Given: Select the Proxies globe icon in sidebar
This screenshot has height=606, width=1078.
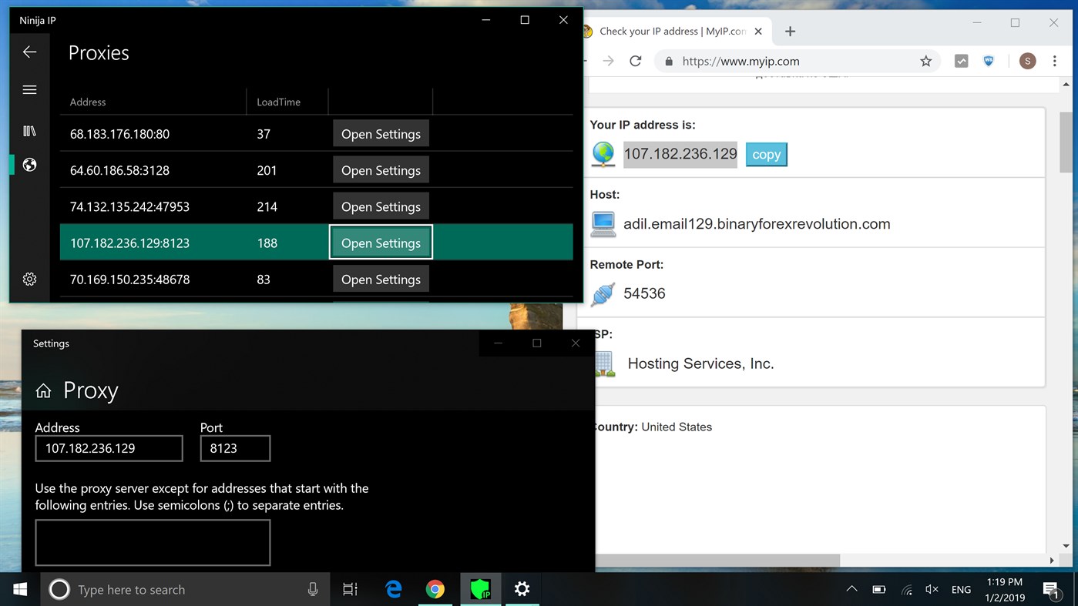Looking at the screenshot, I should click(29, 164).
